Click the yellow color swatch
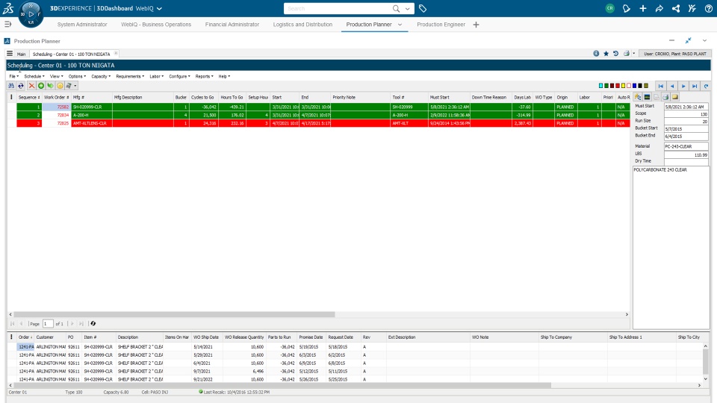This screenshot has width=717, height=403. 623,85
